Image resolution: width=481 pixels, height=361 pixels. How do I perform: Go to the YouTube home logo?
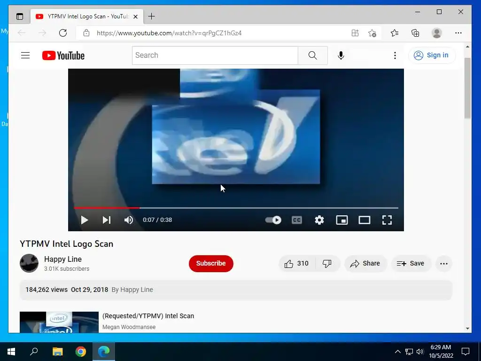point(63,55)
